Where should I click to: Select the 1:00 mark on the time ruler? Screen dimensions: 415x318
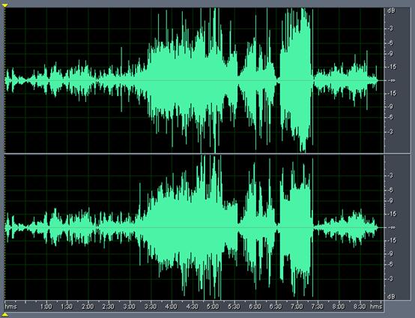[46, 307]
